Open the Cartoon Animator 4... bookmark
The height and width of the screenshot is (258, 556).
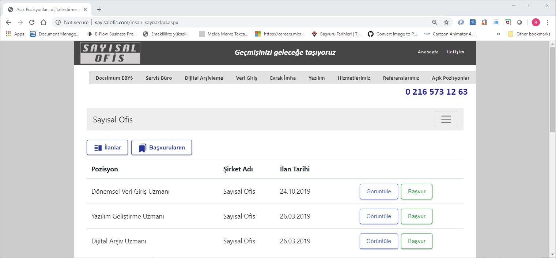[449, 34]
